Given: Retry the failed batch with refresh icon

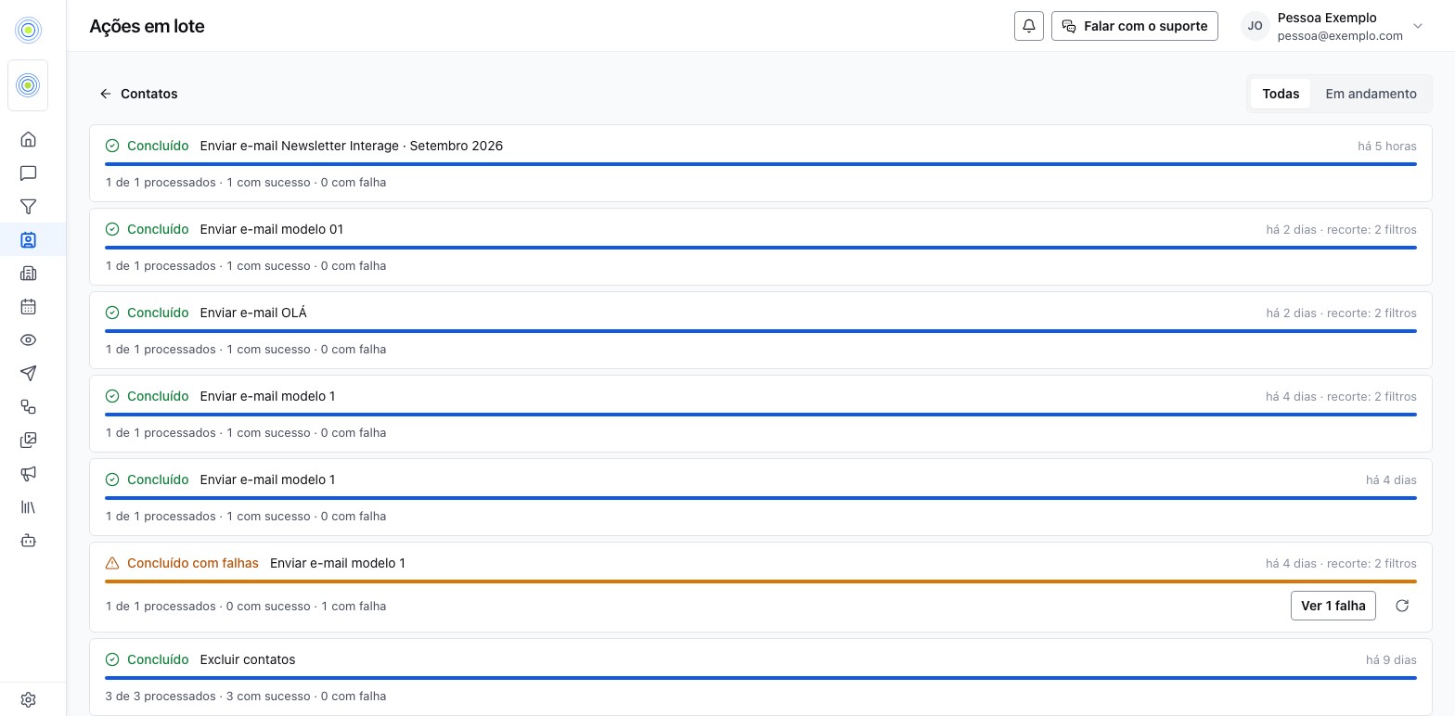Looking at the screenshot, I should [x=1402, y=606].
